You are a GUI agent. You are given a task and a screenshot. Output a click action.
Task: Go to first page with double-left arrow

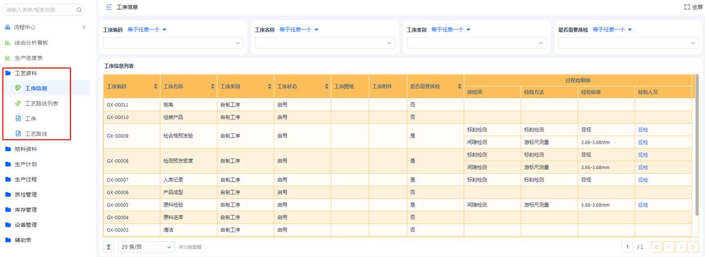pos(656,247)
